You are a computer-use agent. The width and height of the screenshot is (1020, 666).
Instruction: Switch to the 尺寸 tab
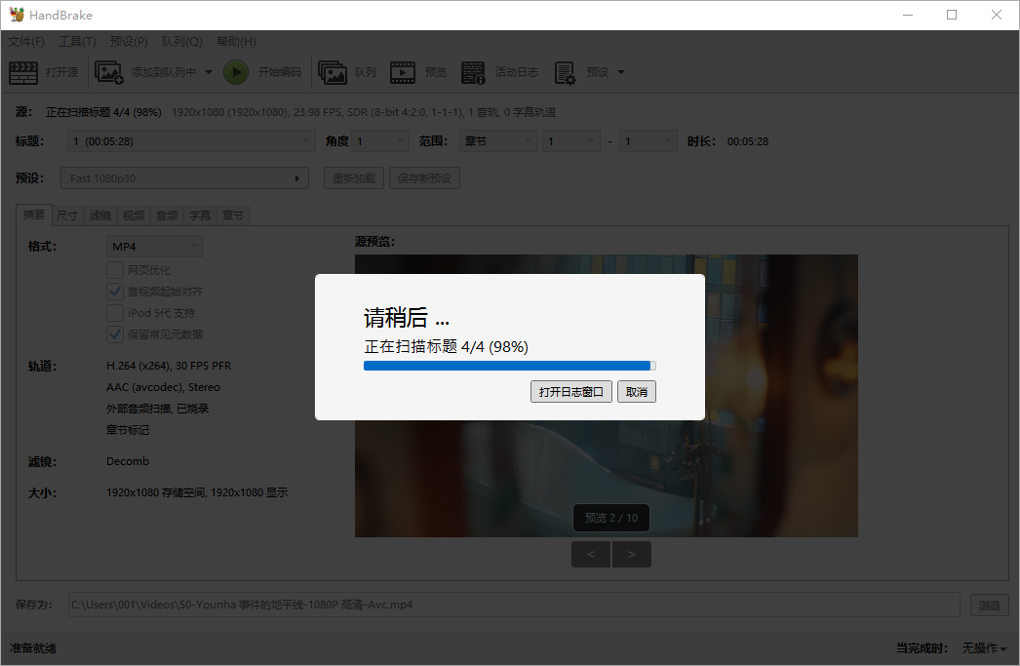67,215
